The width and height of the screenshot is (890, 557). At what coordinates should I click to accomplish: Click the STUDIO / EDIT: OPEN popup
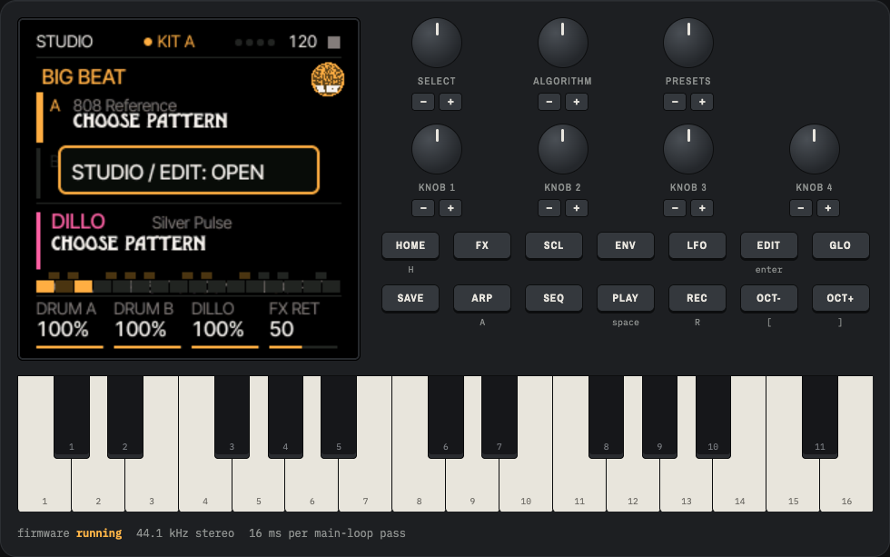pyautogui.click(x=189, y=170)
